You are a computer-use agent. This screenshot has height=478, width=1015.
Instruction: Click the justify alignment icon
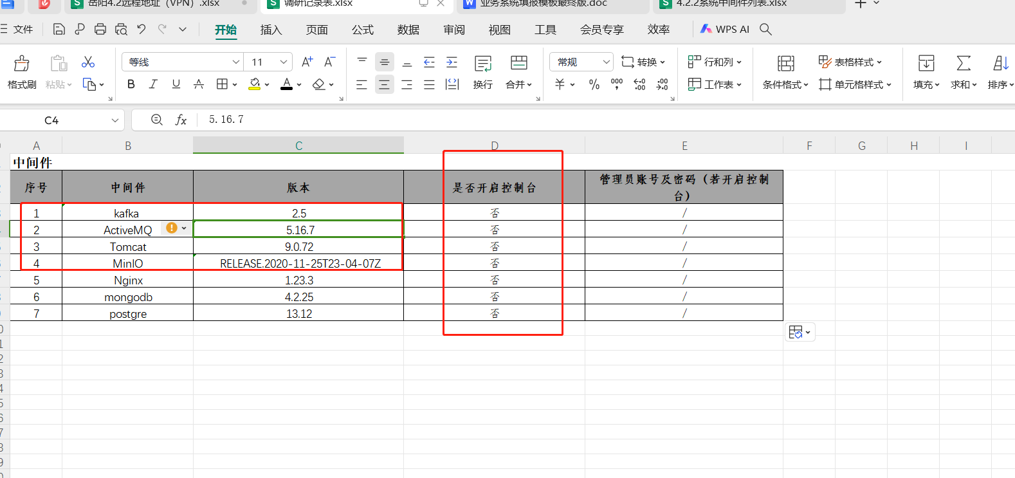click(x=429, y=84)
